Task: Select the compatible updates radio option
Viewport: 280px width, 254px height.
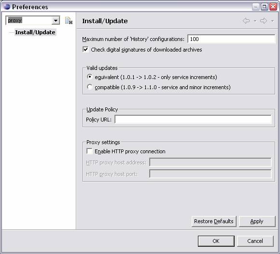Action: [89, 87]
